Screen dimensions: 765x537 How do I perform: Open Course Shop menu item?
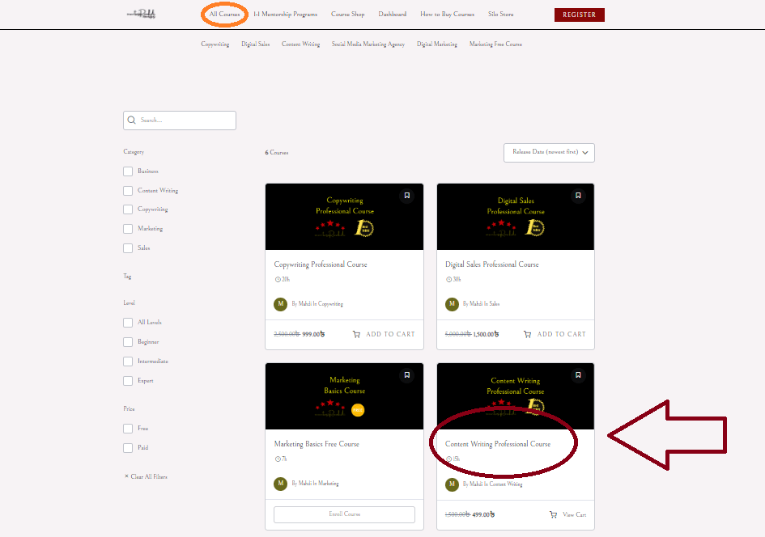point(348,14)
